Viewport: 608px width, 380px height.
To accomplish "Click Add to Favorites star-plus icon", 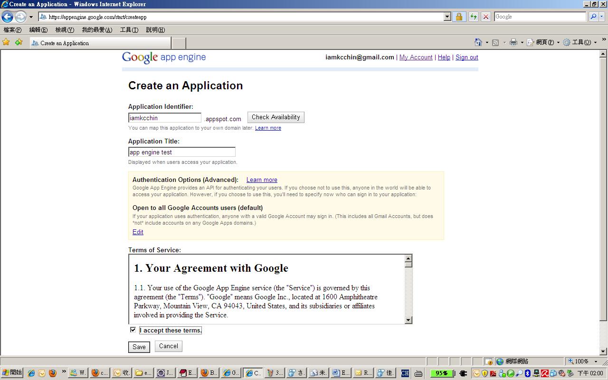I will coord(19,42).
